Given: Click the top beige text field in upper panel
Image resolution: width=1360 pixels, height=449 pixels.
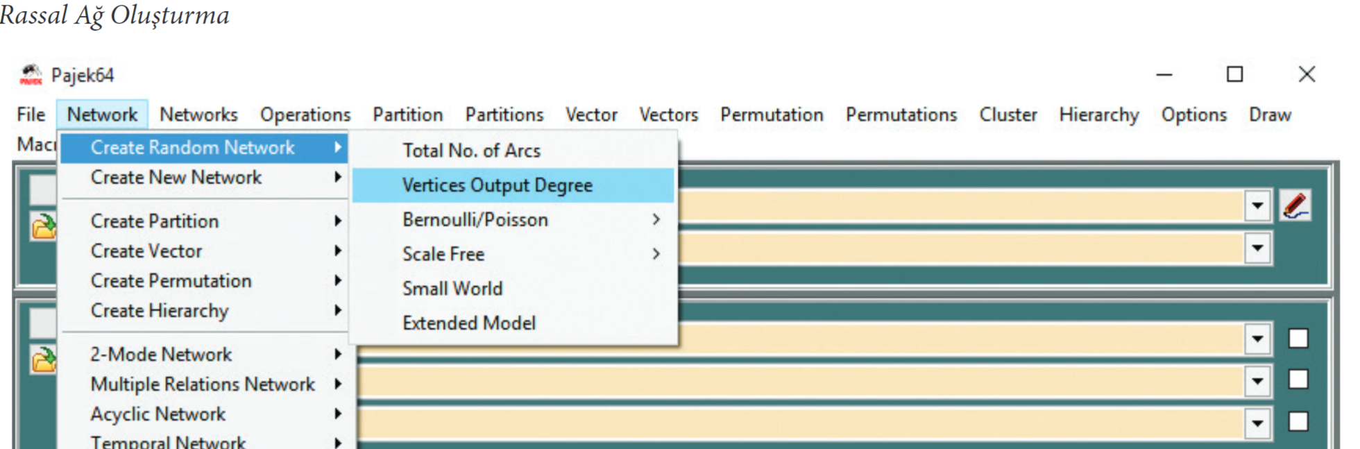Looking at the screenshot, I should pyautogui.click(x=958, y=206).
